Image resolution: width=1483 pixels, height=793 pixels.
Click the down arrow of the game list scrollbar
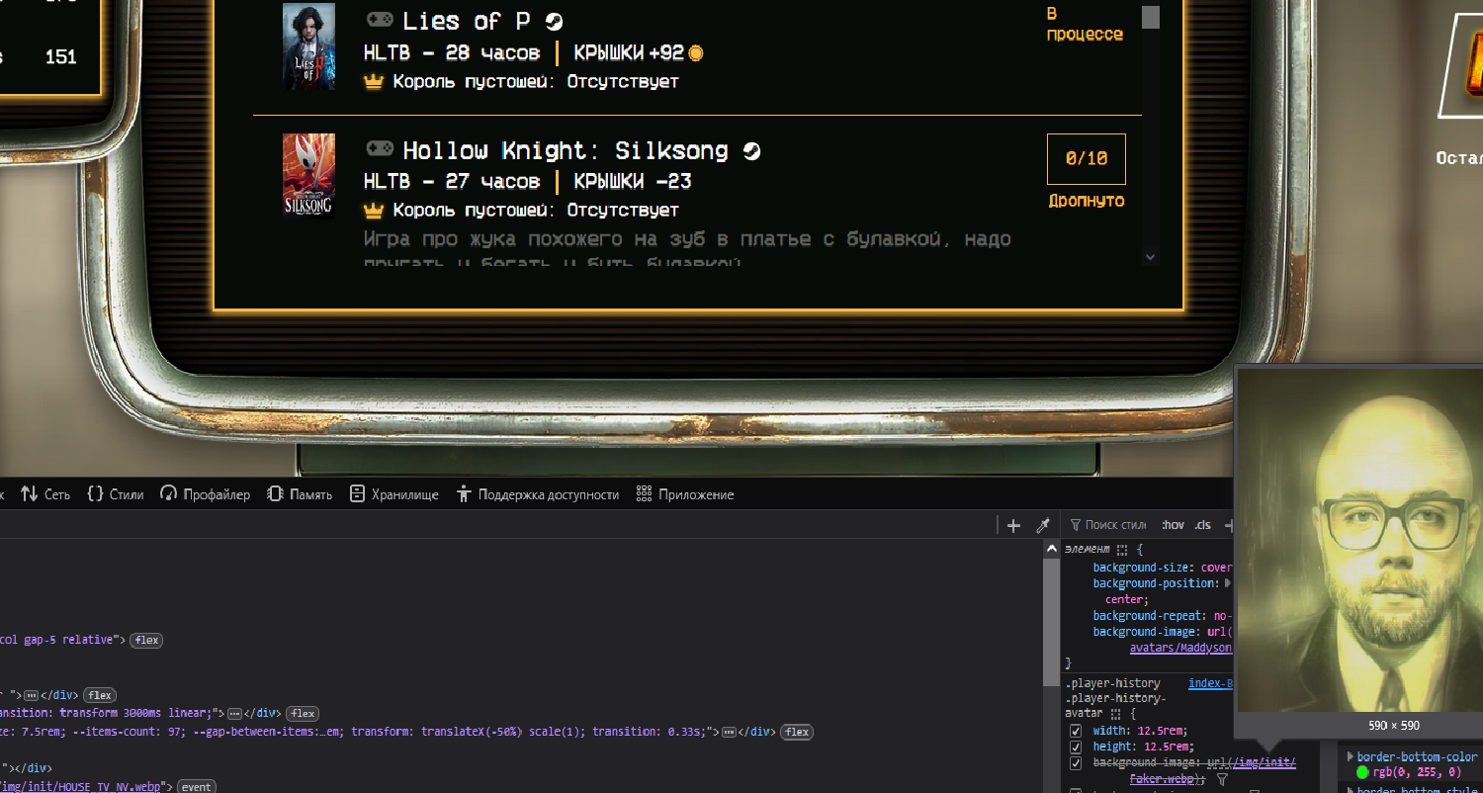coord(1150,257)
